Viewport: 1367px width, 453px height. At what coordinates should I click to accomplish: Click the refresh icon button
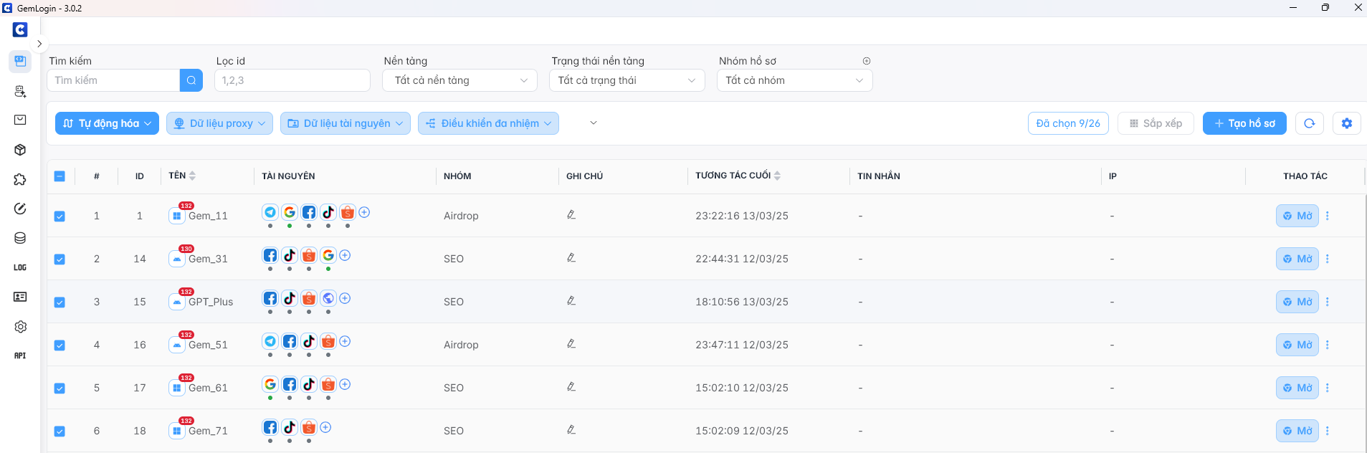click(x=1309, y=123)
